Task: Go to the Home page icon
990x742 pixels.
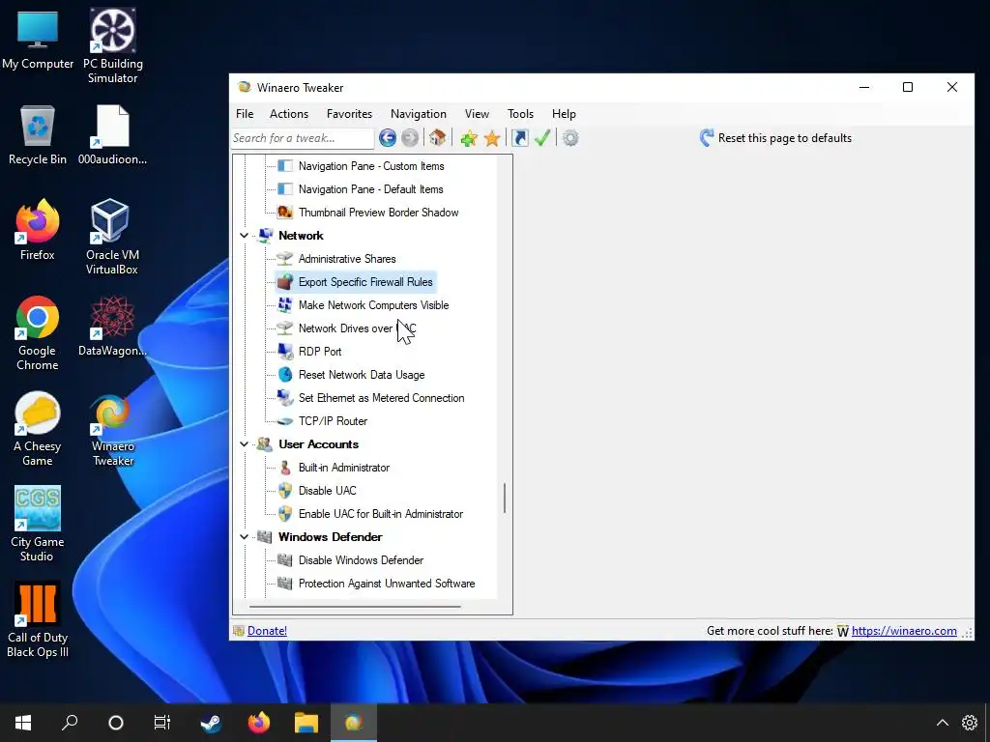Action: pos(438,137)
